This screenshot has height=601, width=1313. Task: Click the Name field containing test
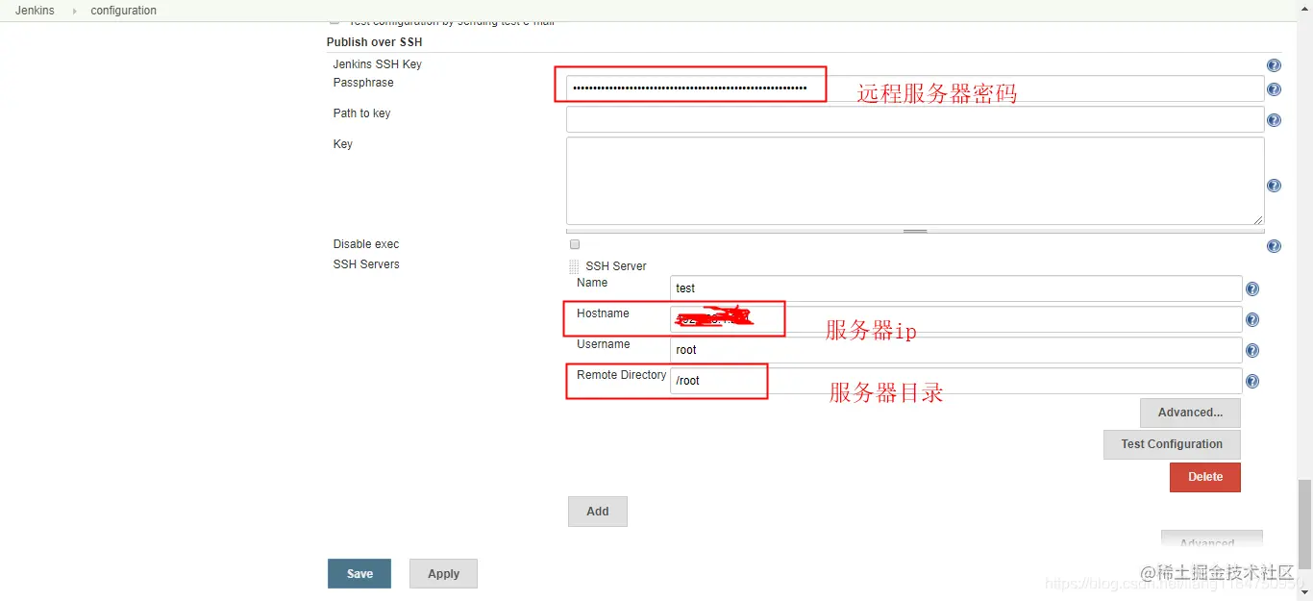tap(955, 288)
